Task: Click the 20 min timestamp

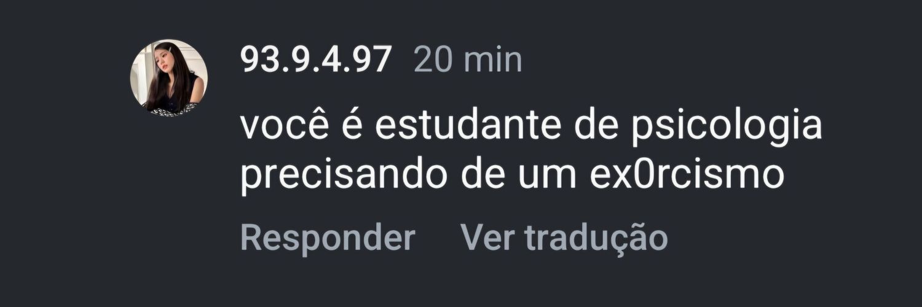Action: click(x=468, y=60)
